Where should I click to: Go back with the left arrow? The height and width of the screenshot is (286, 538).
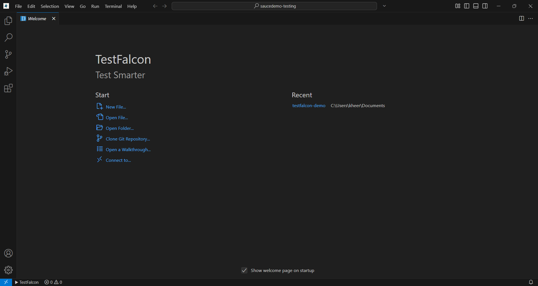[155, 6]
